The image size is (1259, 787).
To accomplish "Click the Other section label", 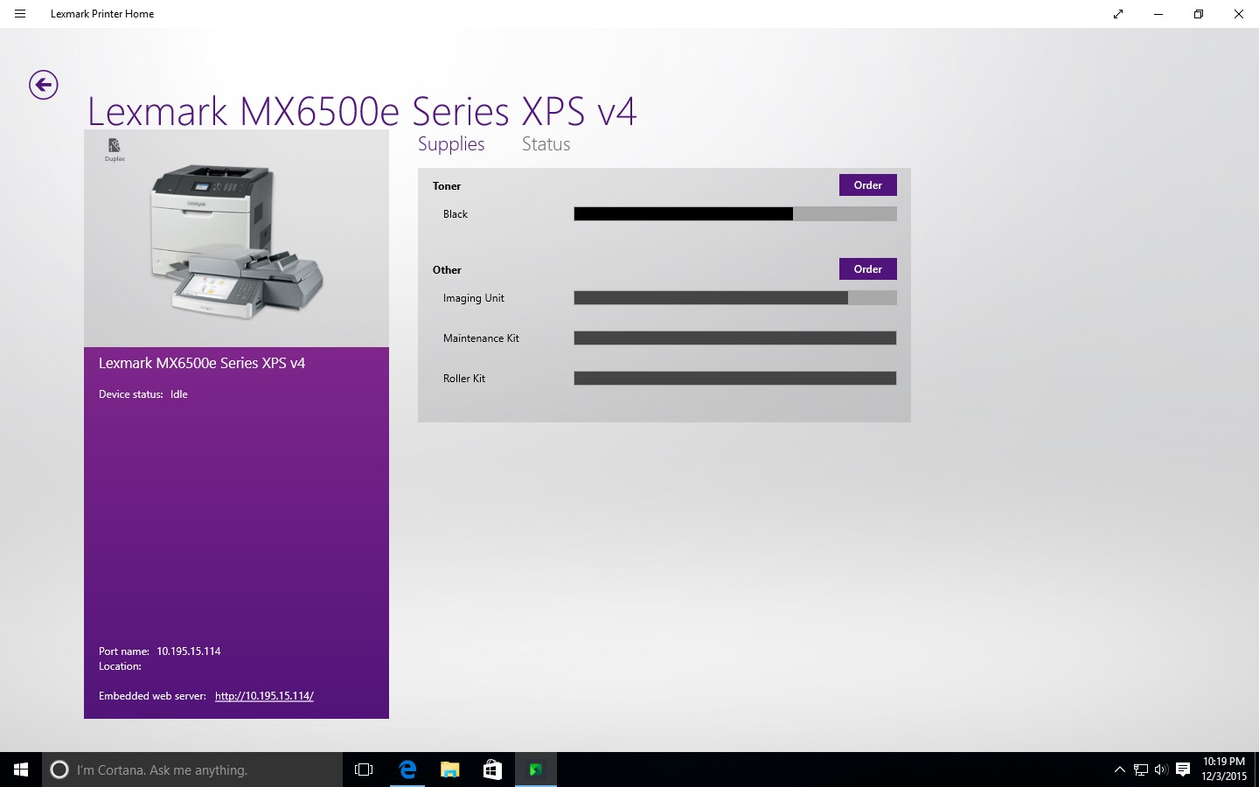I will [447, 270].
